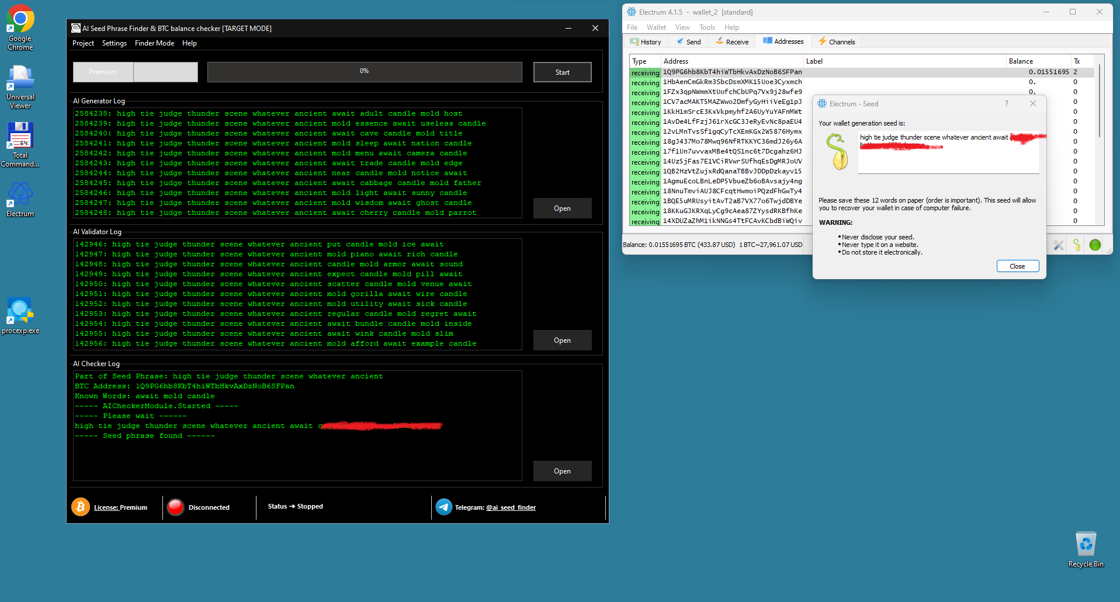Click the red Disconnected status indicator
The image size is (1120, 602).
coord(175,507)
